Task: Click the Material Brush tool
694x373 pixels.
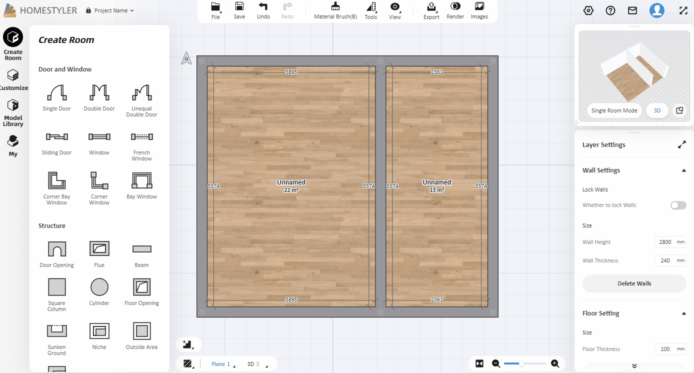Action: click(335, 10)
